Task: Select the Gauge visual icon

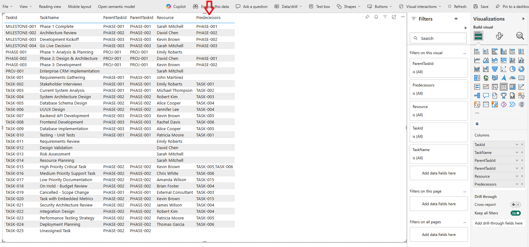Action: click(513, 78)
